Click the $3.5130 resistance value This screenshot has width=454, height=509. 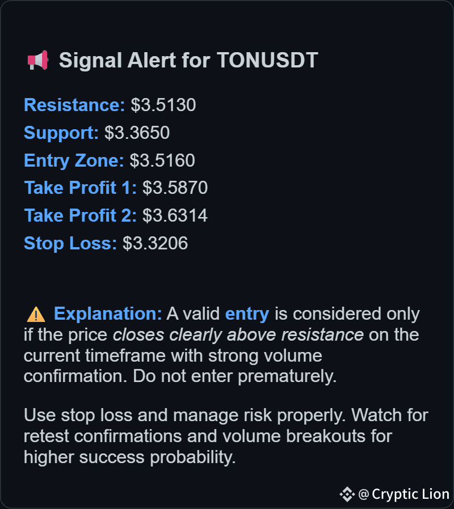pos(163,105)
